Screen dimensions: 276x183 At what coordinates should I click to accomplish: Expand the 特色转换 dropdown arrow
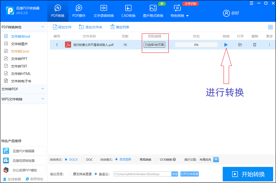187,16
